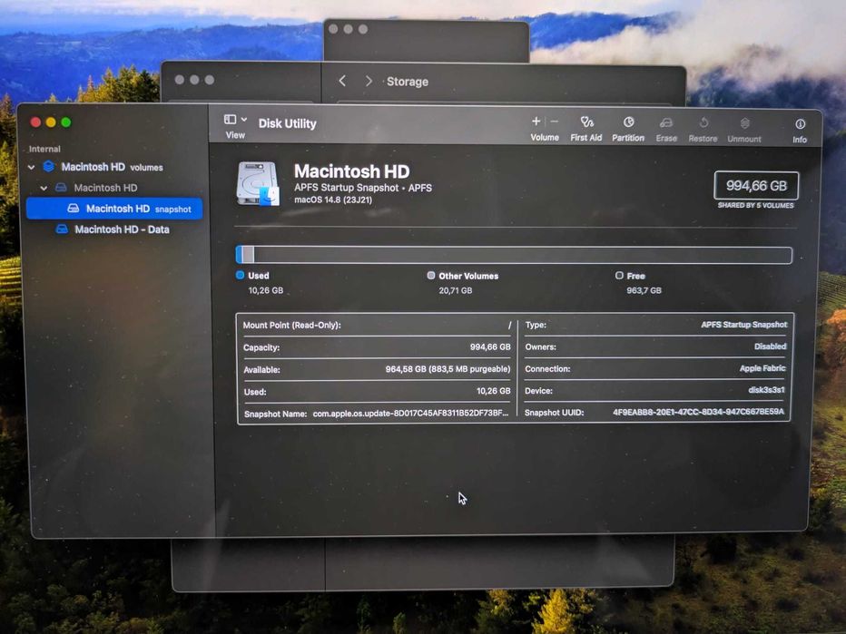846x634 pixels.
Task: Open the Info panel icon
Action: pyautogui.click(x=800, y=124)
